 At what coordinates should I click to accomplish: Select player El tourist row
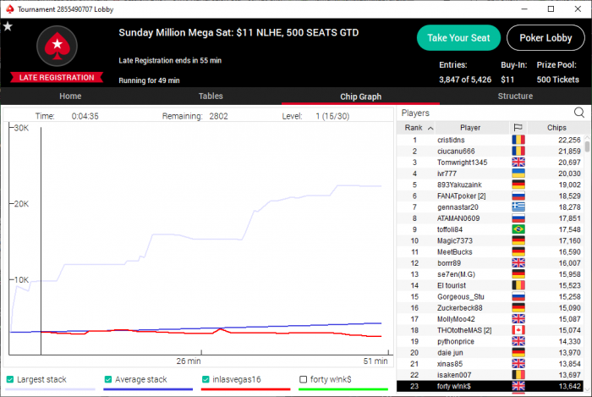pyautogui.click(x=490, y=285)
